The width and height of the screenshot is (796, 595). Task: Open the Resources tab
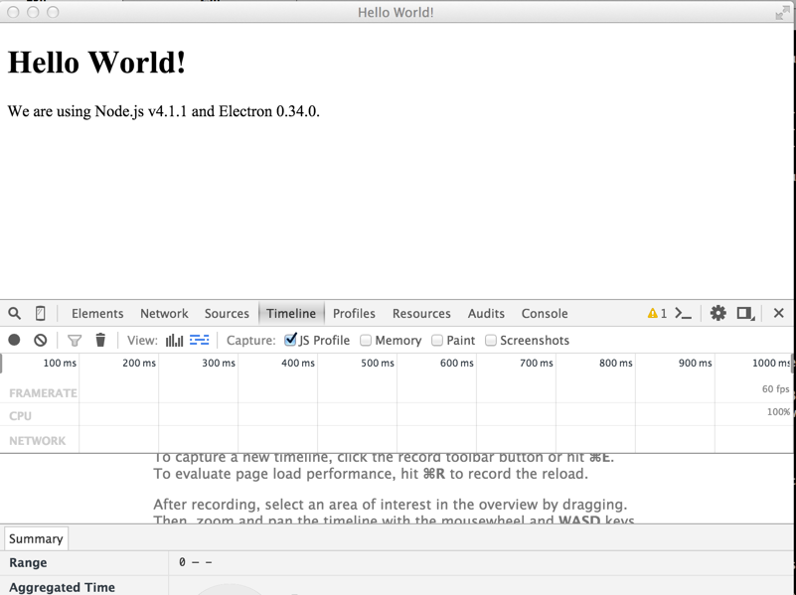(x=421, y=314)
